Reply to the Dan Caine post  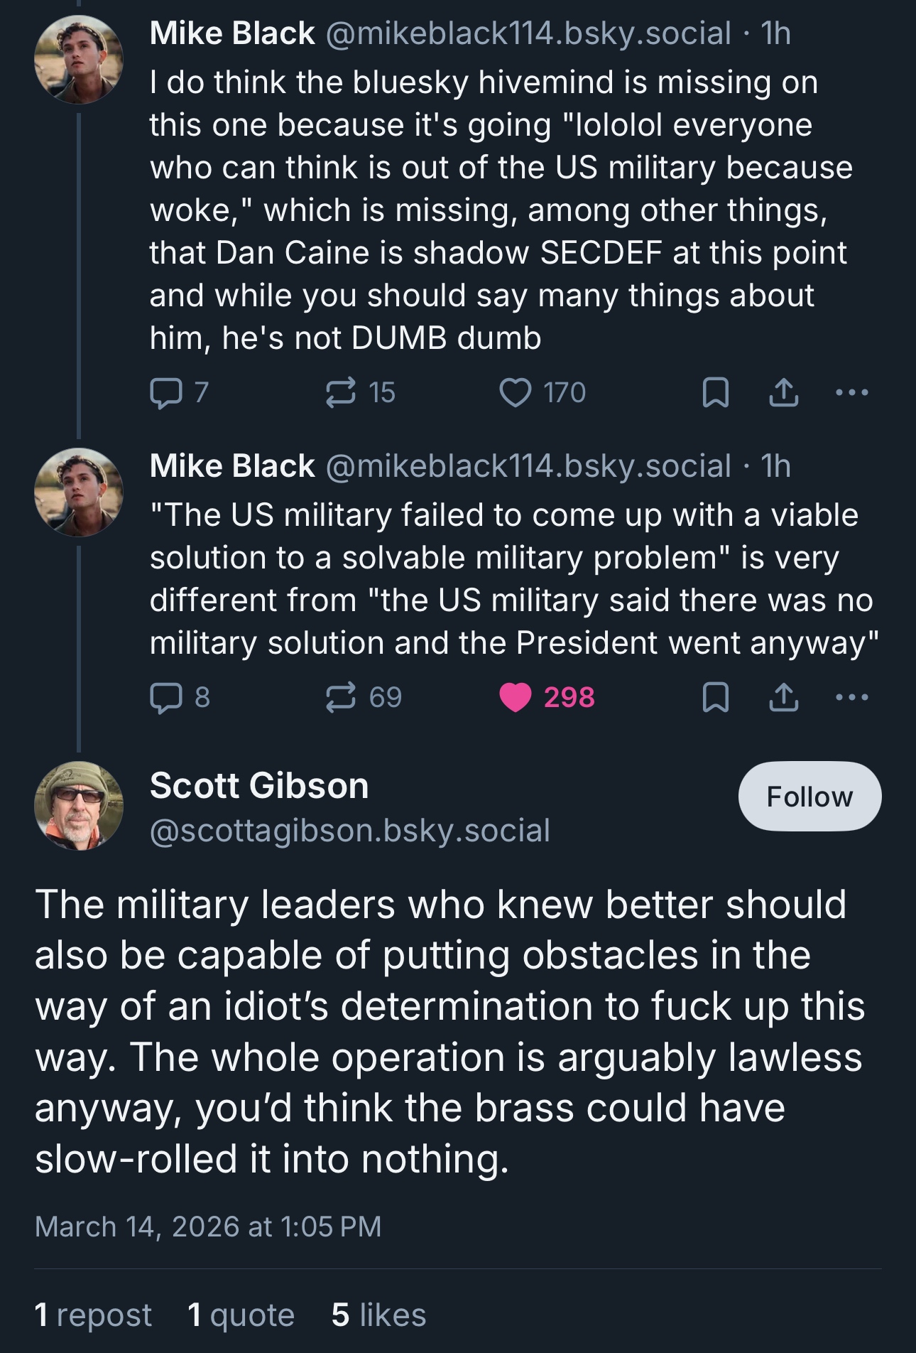[x=165, y=393]
